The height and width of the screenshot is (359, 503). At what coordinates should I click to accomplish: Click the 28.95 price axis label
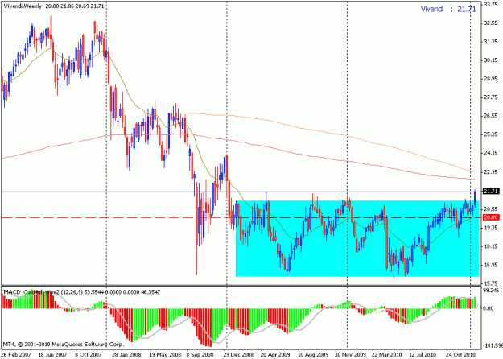(491, 79)
